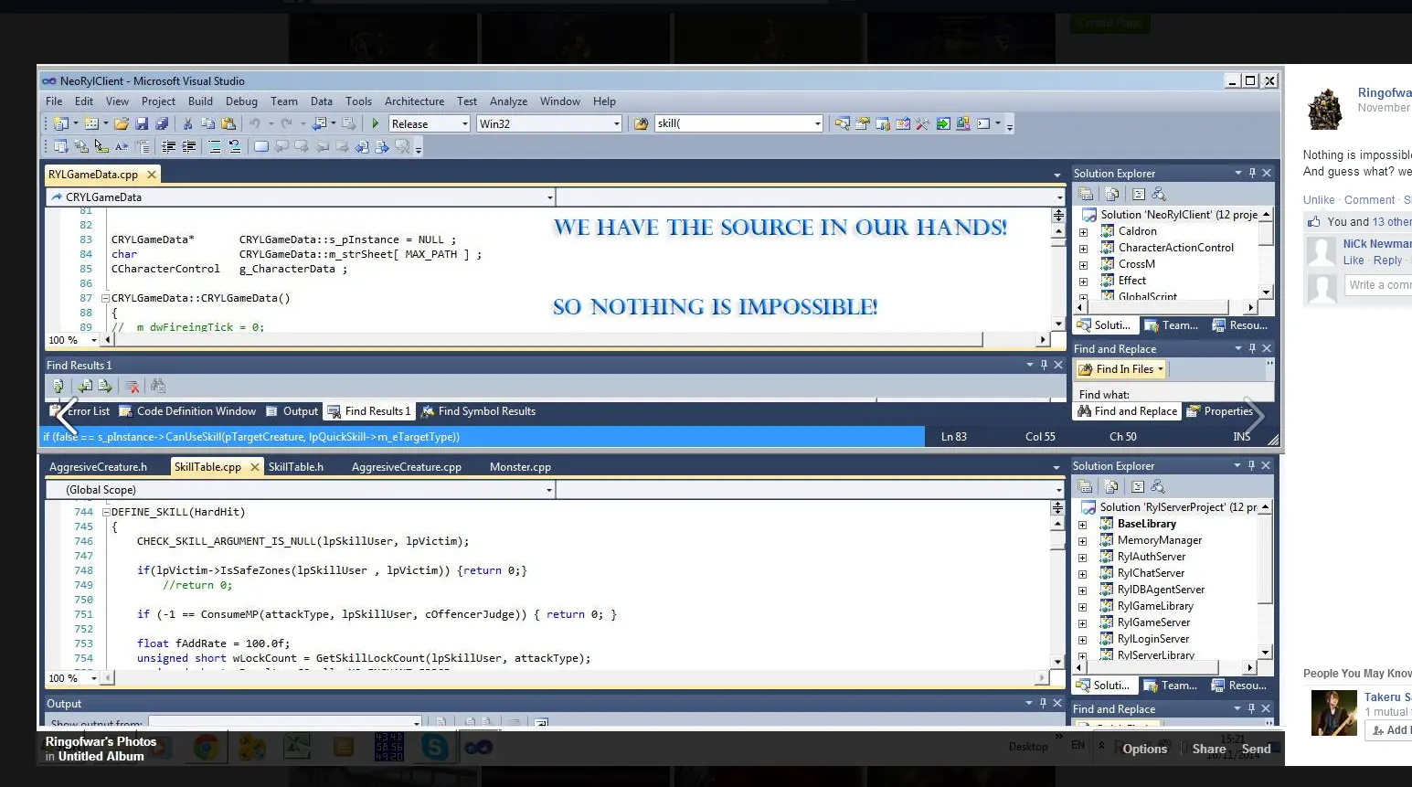Toggle auto-hide pin on the lower Output panel
Image resolution: width=1412 pixels, height=787 pixels.
[x=1043, y=703]
